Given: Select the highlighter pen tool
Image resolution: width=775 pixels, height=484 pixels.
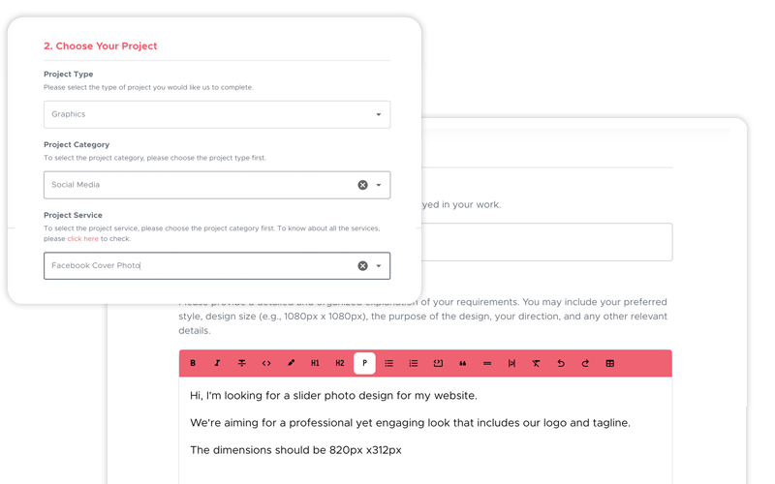Looking at the screenshot, I should point(291,363).
